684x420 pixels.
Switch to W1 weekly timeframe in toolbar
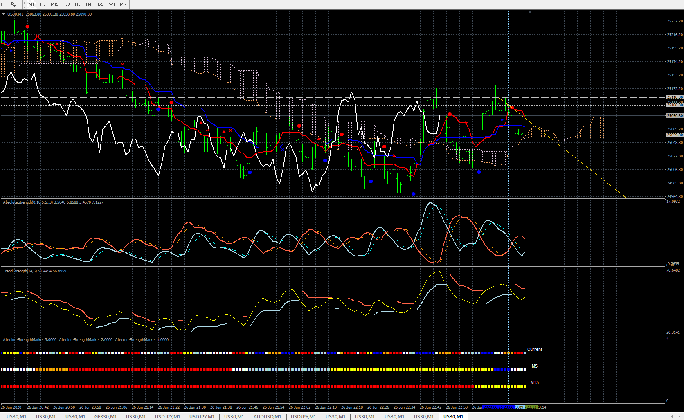coord(112,4)
